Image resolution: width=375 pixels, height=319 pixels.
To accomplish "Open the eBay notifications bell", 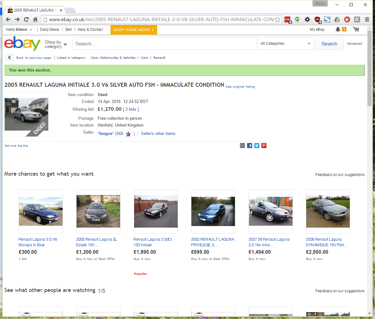I will click(338, 29).
